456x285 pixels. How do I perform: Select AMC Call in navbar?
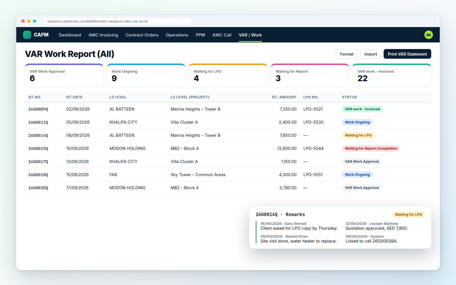point(222,35)
